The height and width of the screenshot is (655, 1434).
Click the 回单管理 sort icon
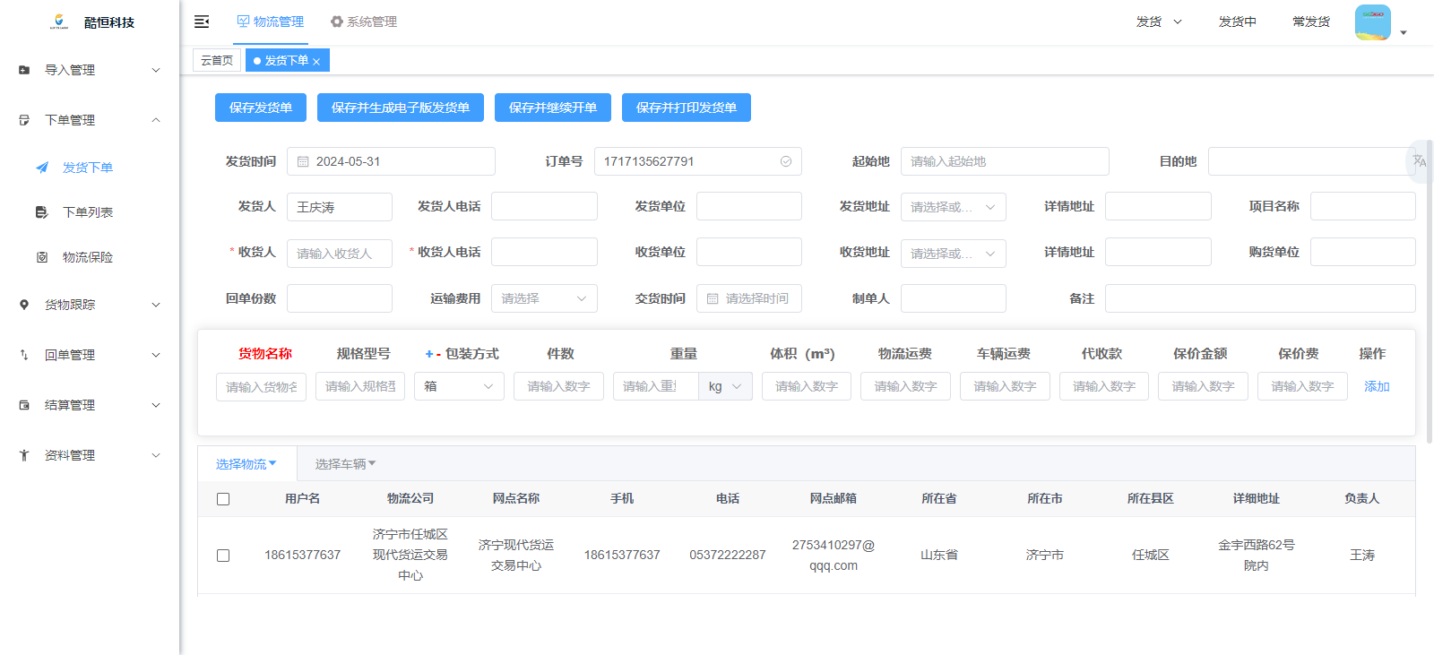click(x=24, y=355)
